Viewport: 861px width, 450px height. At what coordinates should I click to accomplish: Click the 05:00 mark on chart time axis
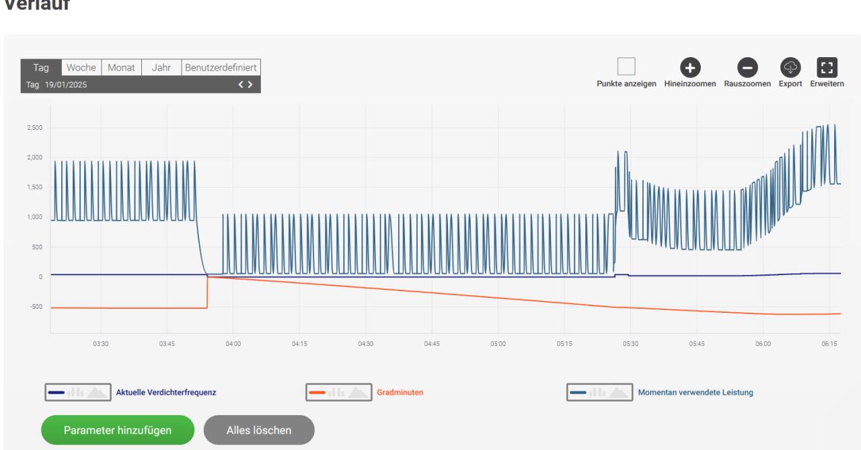pyautogui.click(x=498, y=343)
